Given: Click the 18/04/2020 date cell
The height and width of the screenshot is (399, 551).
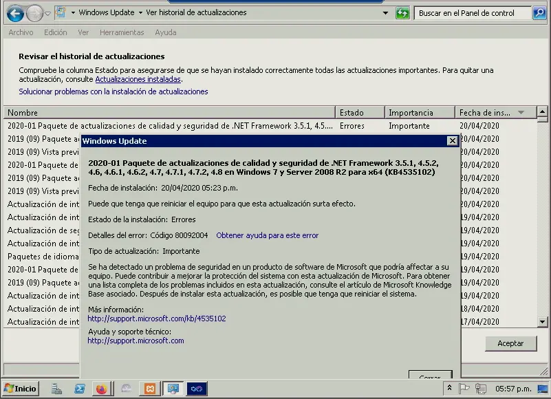Looking at the screenshot, I should click(x=480, y=309).
